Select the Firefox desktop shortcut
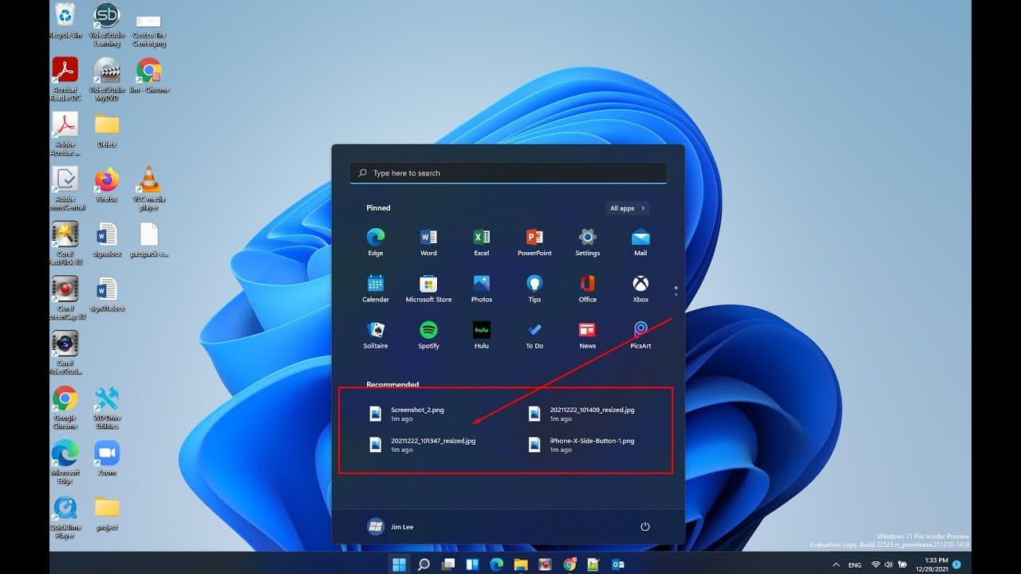This screenshot has width=1021, height=574. tap(106, 185)
